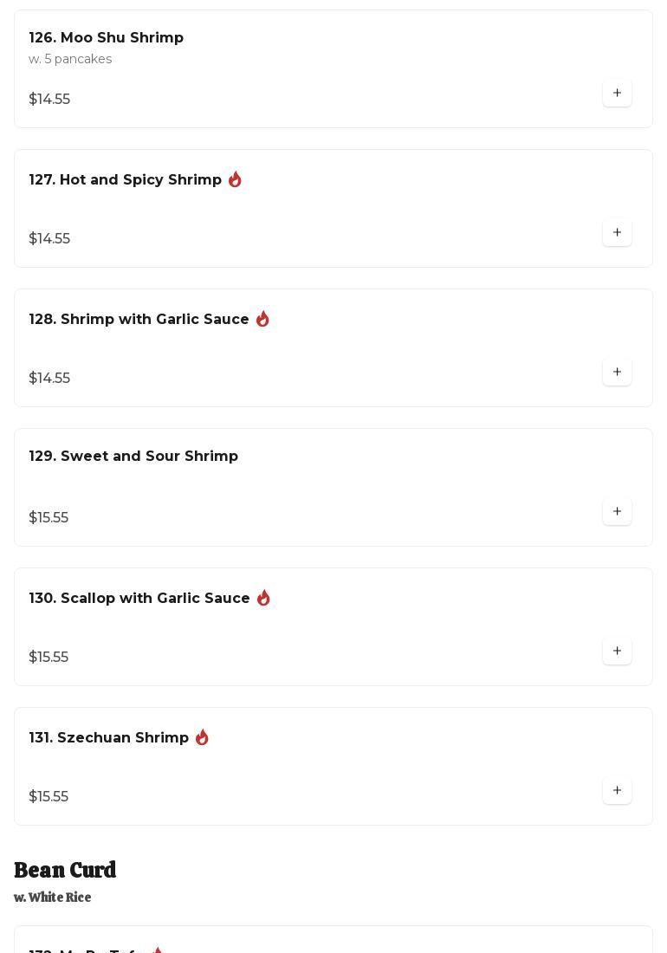The width and height of the screenshot is (667, 953).
Task: Add Sweet and Sour Shrimp to order
Action: click(x=617, y=511)
